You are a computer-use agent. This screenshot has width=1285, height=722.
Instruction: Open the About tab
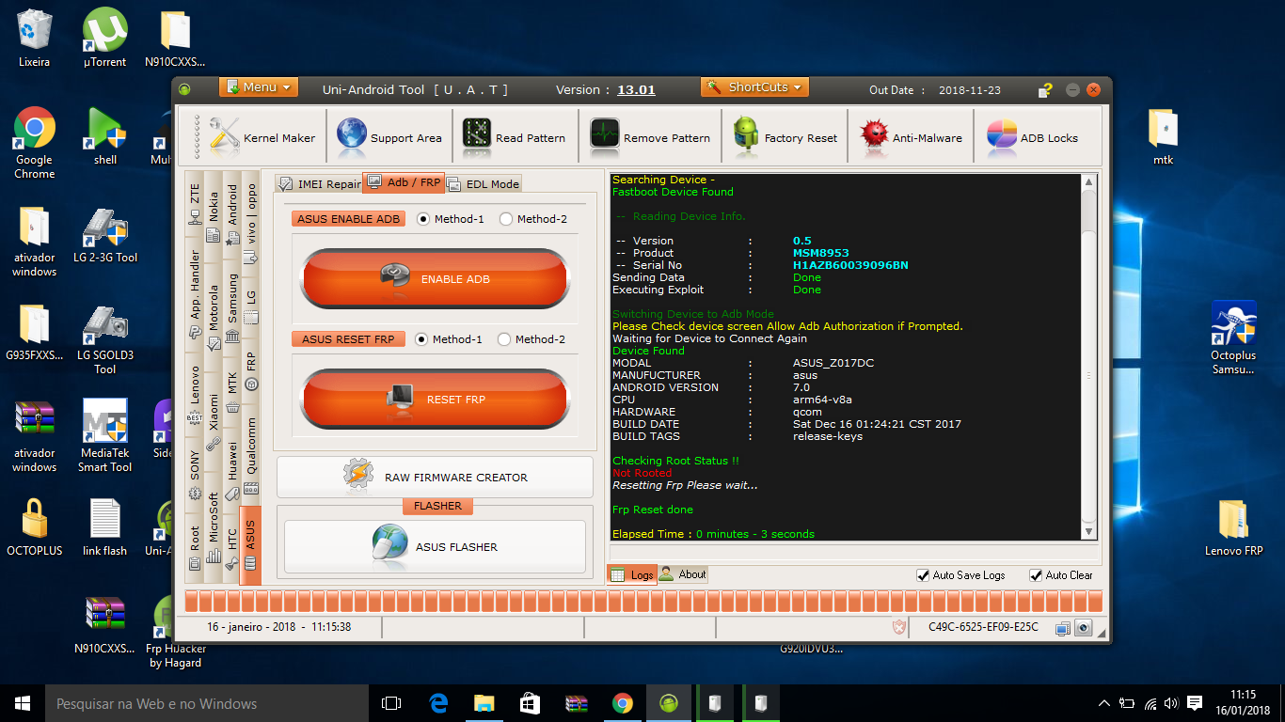(683, 574)
